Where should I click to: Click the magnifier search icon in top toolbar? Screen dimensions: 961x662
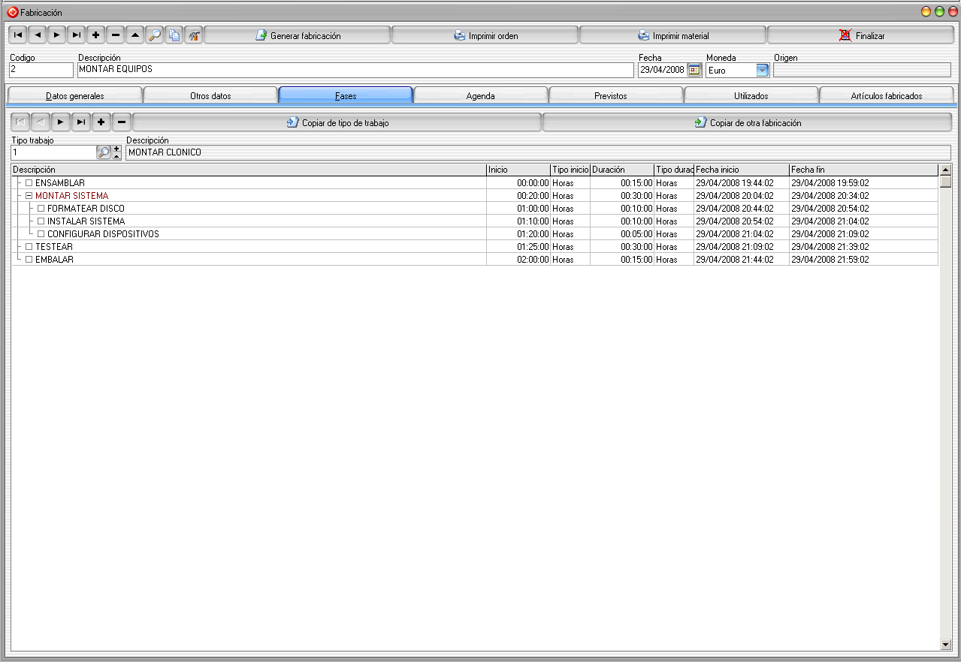pos(155,35)
